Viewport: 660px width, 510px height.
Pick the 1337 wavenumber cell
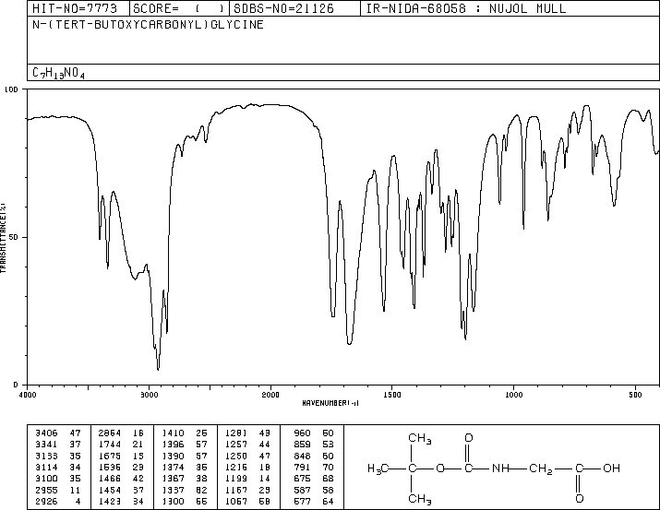click(x=173, y=490)
